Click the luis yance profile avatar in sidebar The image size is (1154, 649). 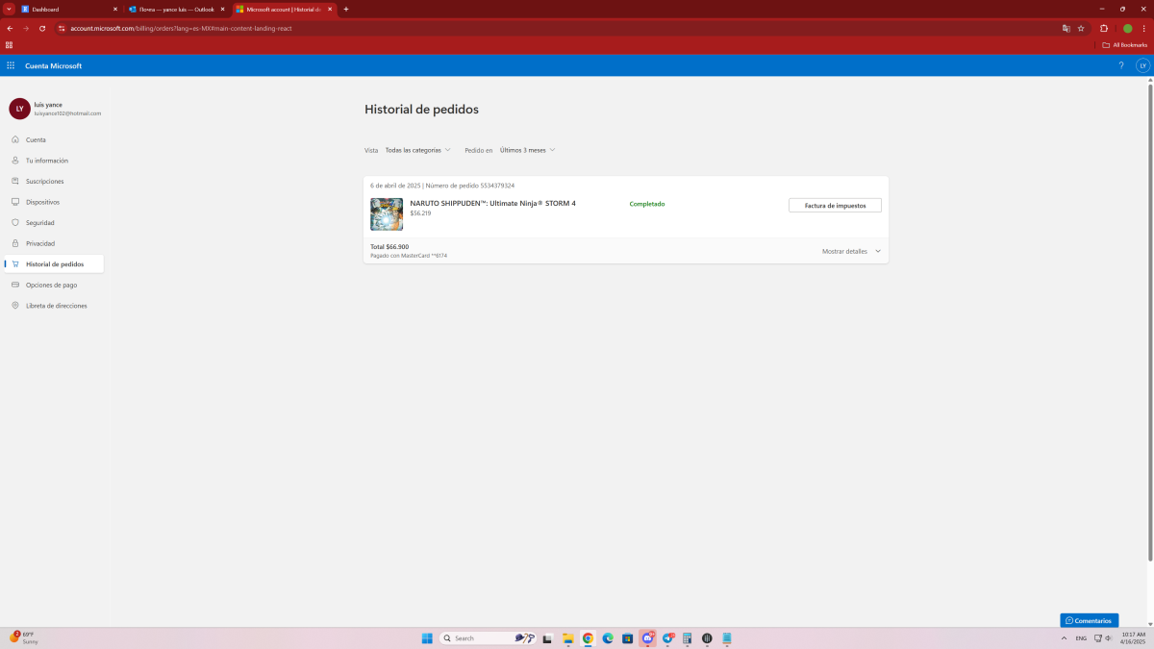(19, 109)
